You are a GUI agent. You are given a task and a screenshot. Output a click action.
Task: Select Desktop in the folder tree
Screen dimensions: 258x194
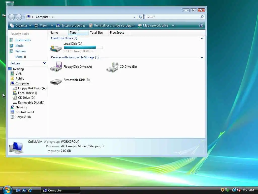pyautogui.click(x=18, y=69)
